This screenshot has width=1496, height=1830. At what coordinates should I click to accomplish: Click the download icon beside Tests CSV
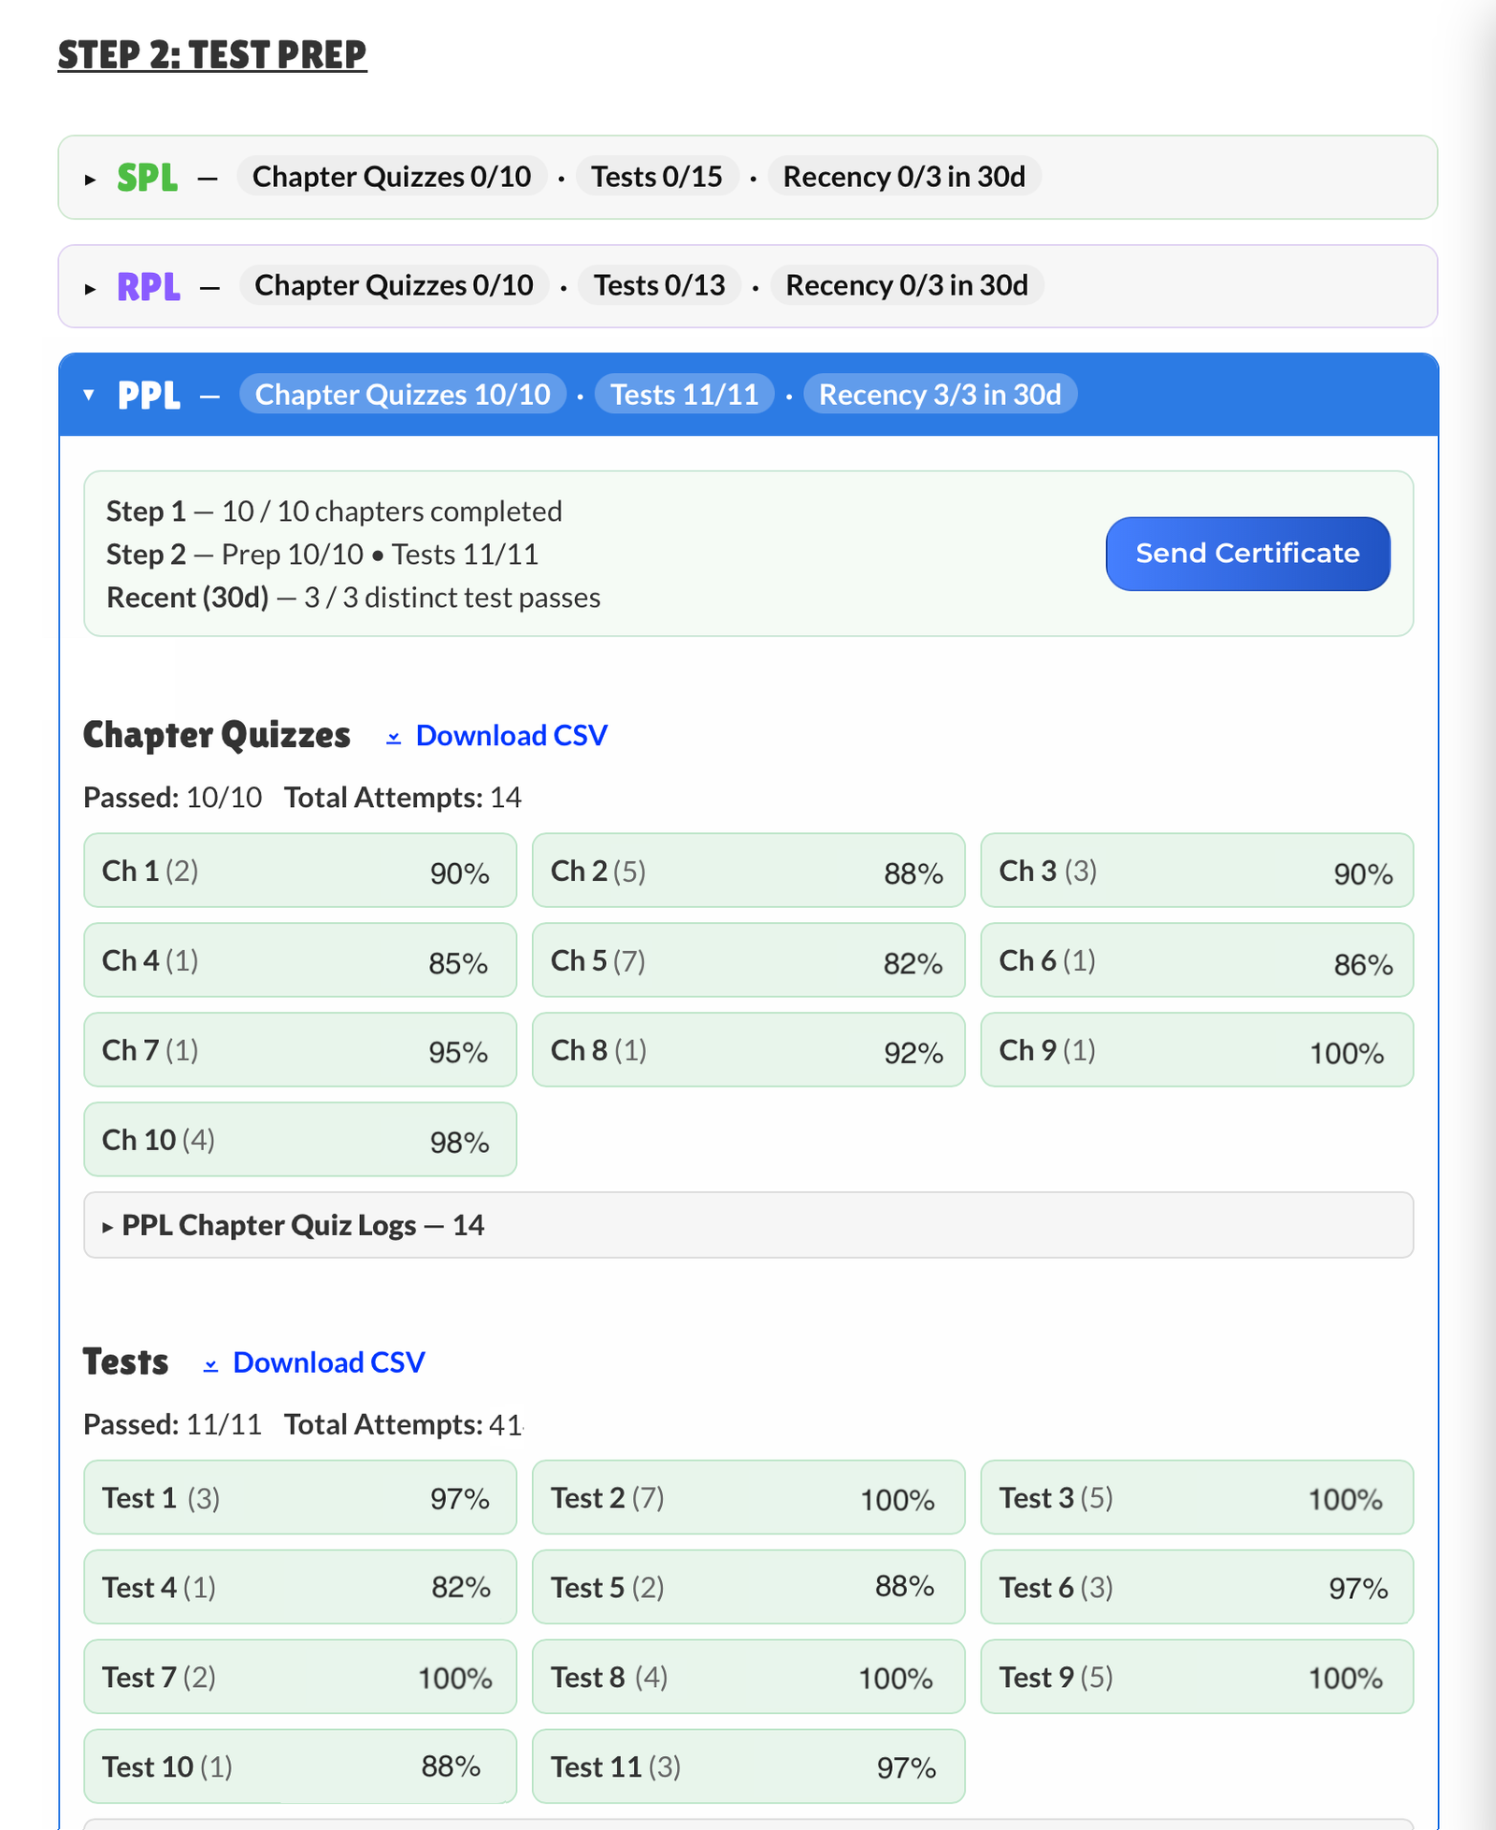pos(209,1363)
